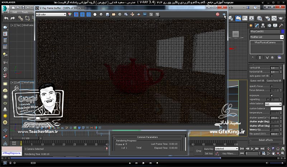
Task: Enable the vignetting checkbox
Action: point(268,99)
